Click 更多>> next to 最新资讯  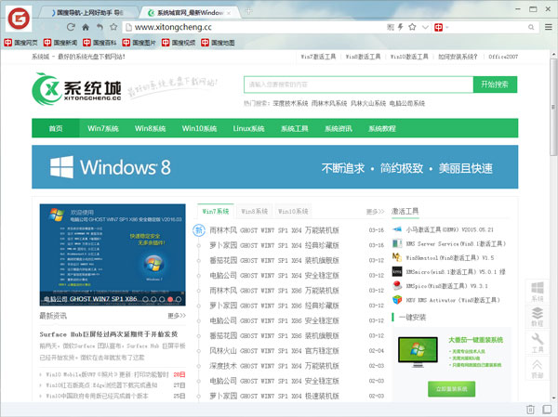click(177, 316)
